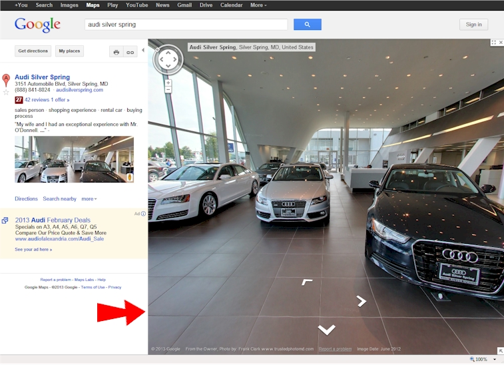
Task: Move forward-left using the corner floor arrow
Action: 307,282
